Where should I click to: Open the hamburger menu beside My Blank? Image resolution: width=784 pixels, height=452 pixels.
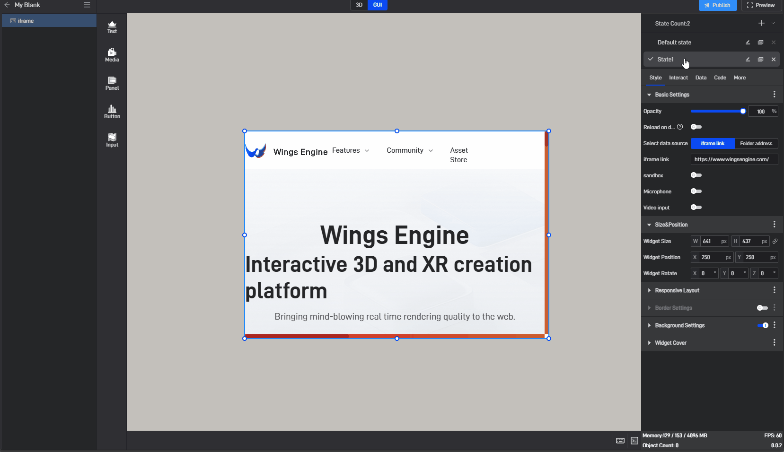(x=87, y=5)
